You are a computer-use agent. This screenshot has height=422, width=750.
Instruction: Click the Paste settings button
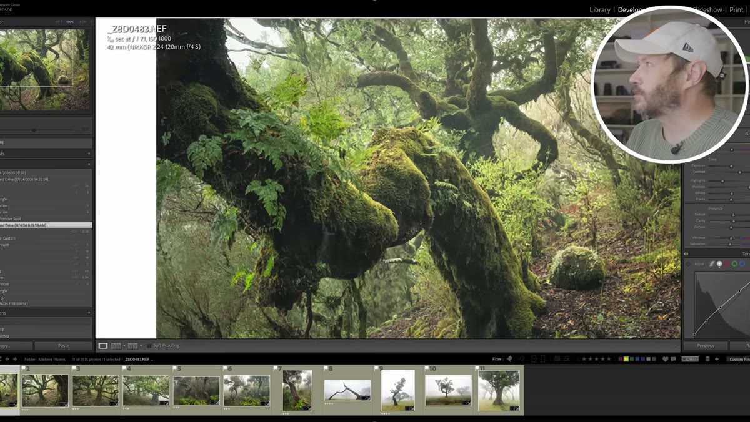(x=63, y=345)
